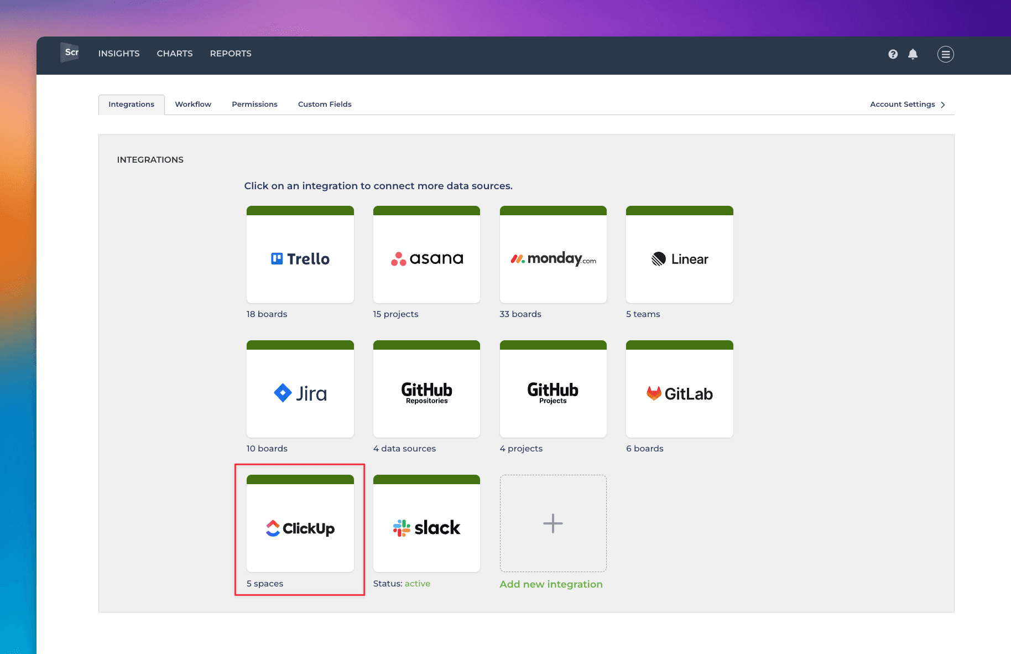Click the chevron next to Account Settings
1011x654 pixels.
click(x=943, y=105)
